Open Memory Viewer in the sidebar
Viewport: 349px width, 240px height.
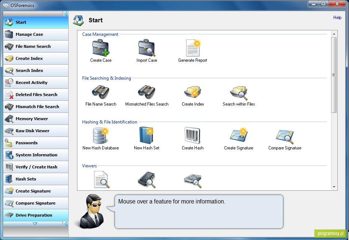[36, 119]
